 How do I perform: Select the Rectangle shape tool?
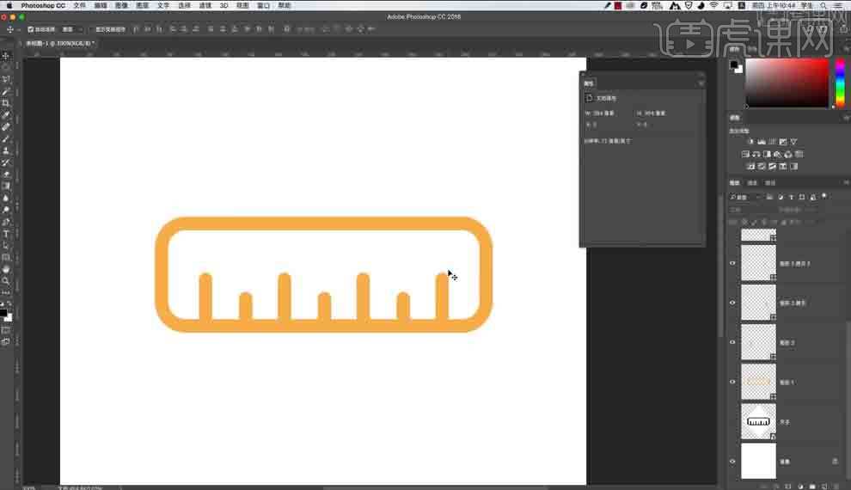click(6, 258)
